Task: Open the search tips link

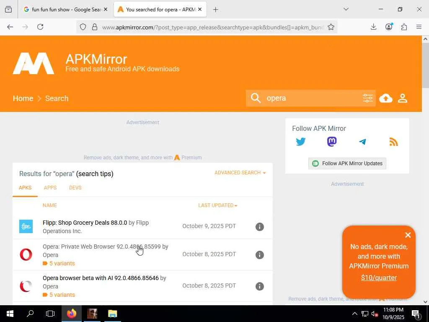Action: coord(95,174)
